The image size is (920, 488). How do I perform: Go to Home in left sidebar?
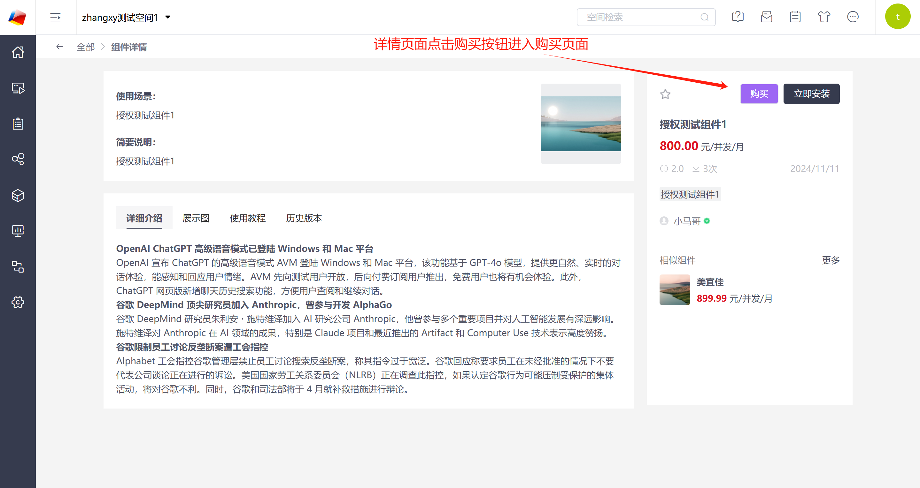pos(18,52)
